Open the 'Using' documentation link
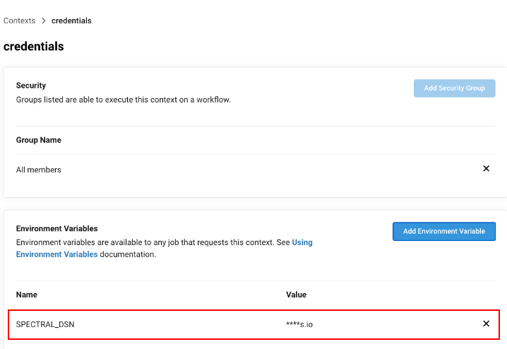Screen dimensions: 507x349 click(302, 242)
